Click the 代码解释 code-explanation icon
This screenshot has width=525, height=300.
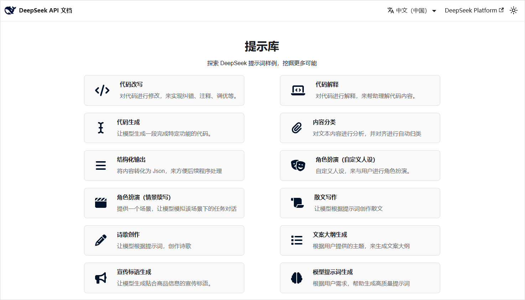[x=298, y=90]
